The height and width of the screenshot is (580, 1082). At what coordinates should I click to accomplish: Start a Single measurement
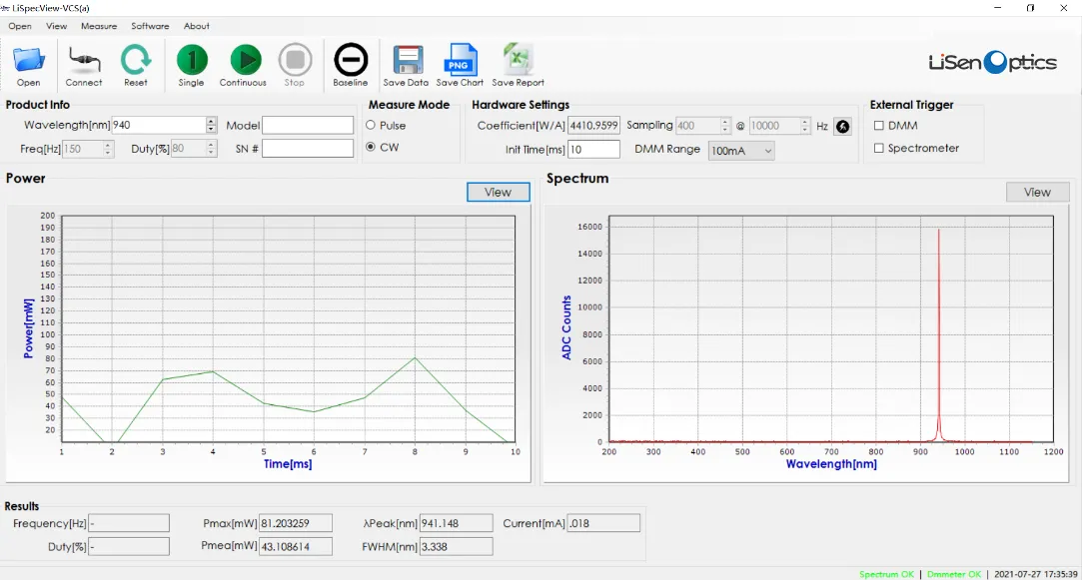[191, 61]
